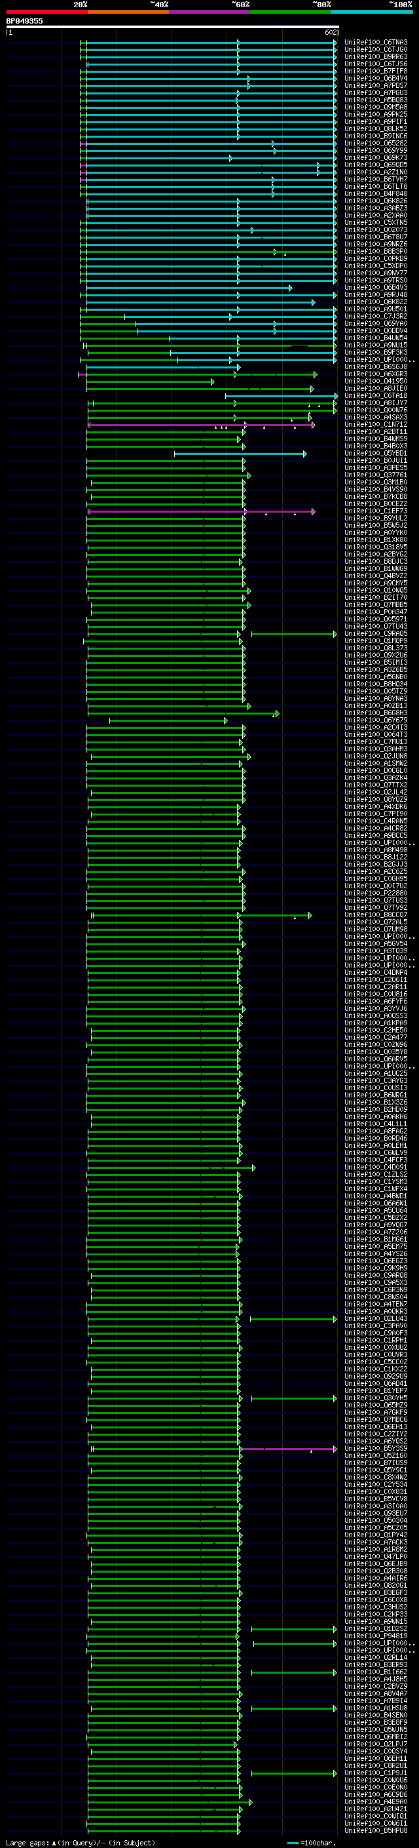Click the white query sequence bar
This screenshot has height=1848, width=419.
tap(173, 26)
